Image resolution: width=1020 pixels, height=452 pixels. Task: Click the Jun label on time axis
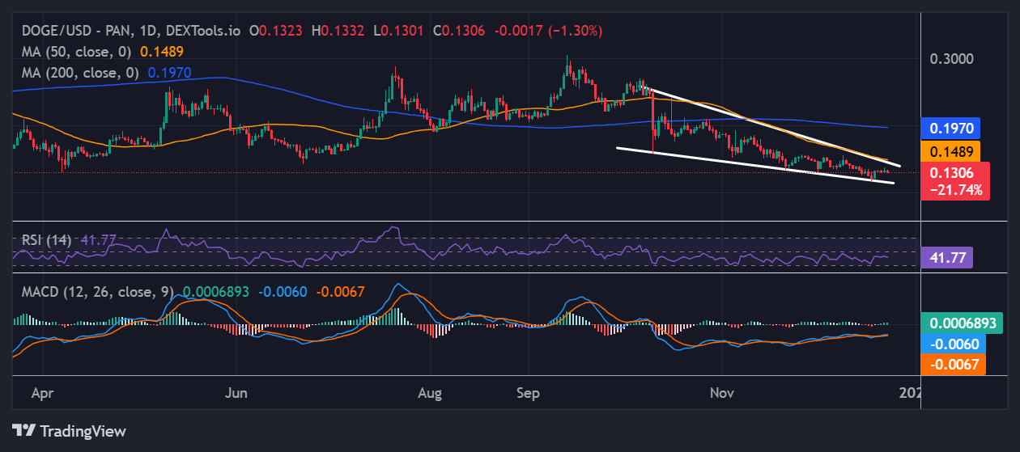(236, 393)
